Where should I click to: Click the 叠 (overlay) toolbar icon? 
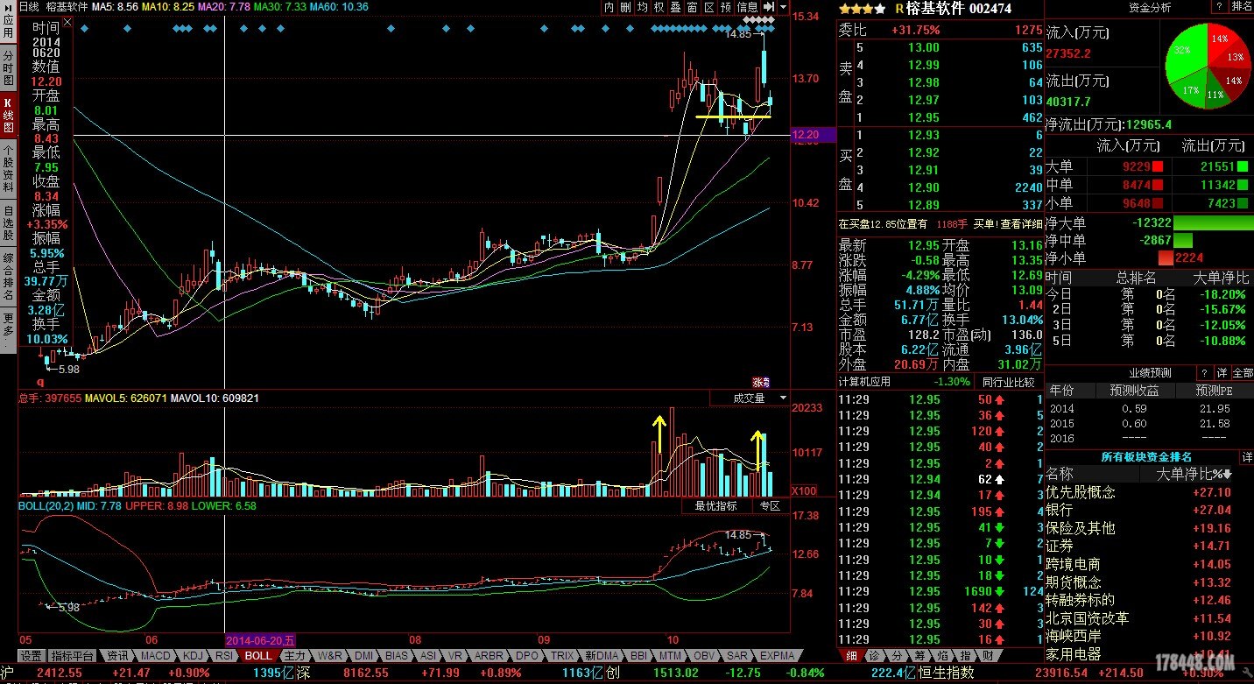[x=675, y=7]
